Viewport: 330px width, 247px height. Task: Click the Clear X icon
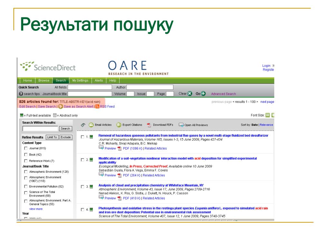(190, 94)
